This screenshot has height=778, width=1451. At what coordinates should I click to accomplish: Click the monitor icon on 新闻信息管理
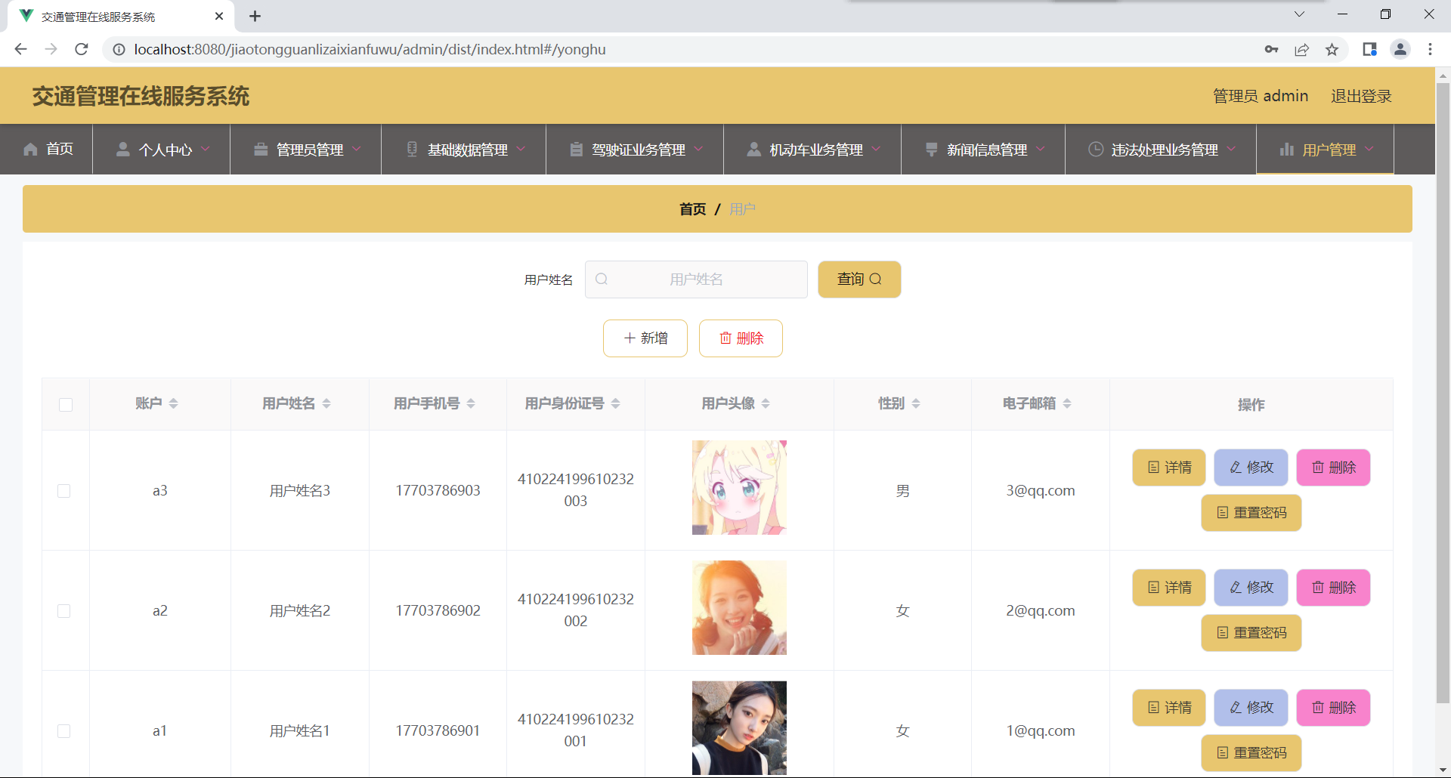click(x=930, y=149)
